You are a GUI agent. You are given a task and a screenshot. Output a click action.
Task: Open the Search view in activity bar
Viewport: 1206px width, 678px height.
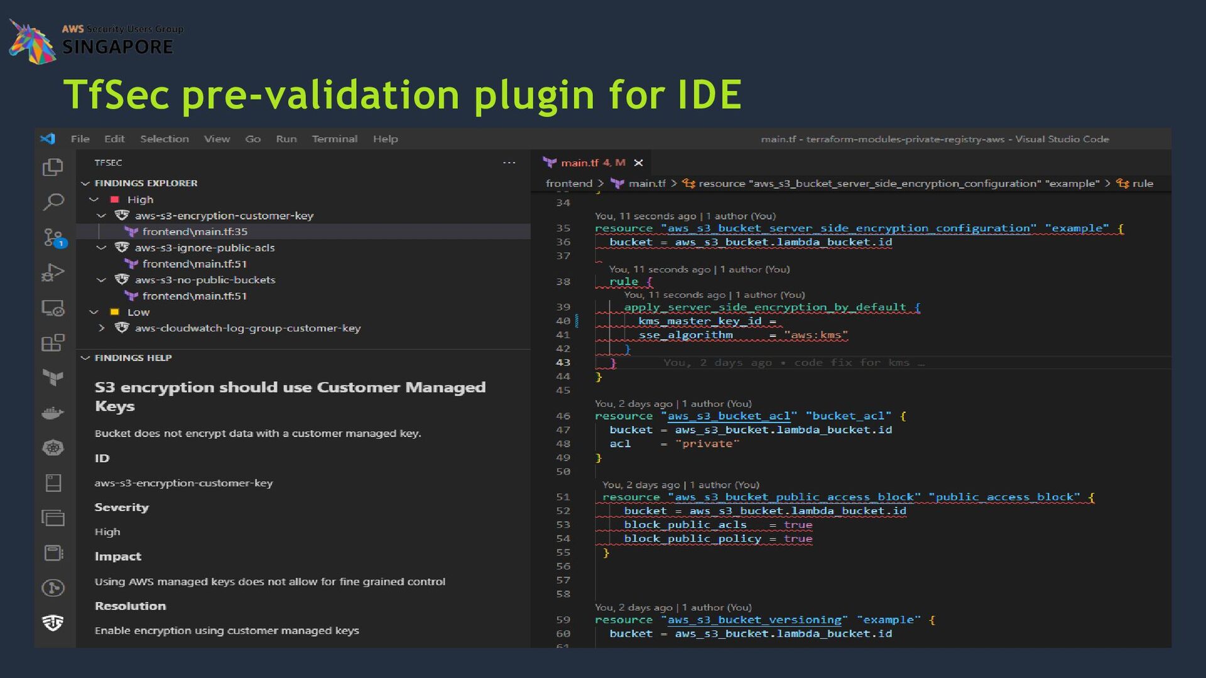[x=53, y=202]
